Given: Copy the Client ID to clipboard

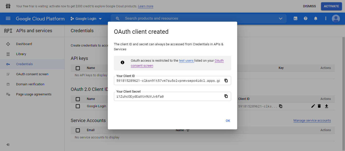Looking at the screenshot, I should point(226,81).
